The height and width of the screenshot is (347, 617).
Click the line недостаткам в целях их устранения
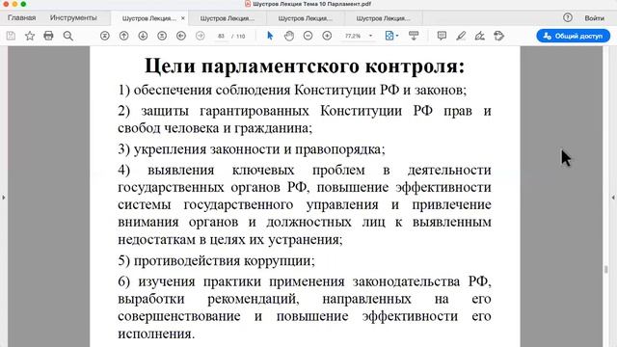click(x=230, y=240)
